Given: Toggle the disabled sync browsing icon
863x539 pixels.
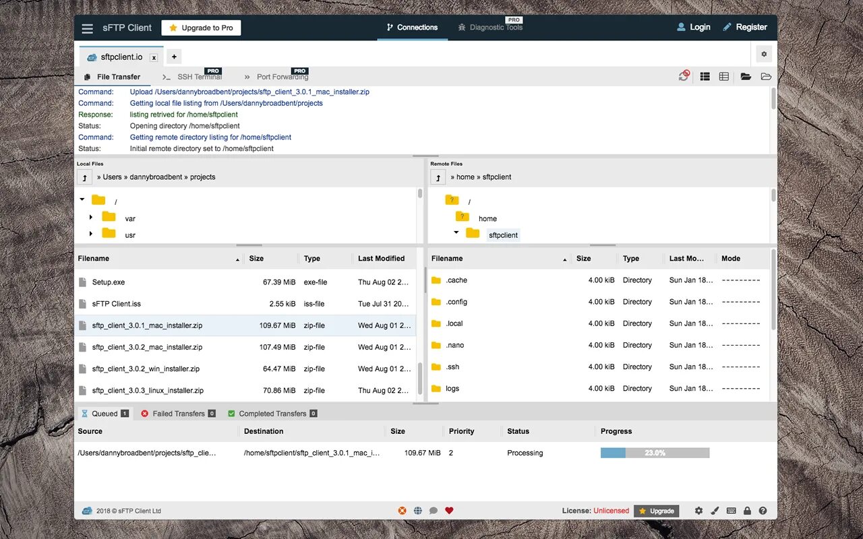Looking at the screenshot, I should click(x=684, y=76).
